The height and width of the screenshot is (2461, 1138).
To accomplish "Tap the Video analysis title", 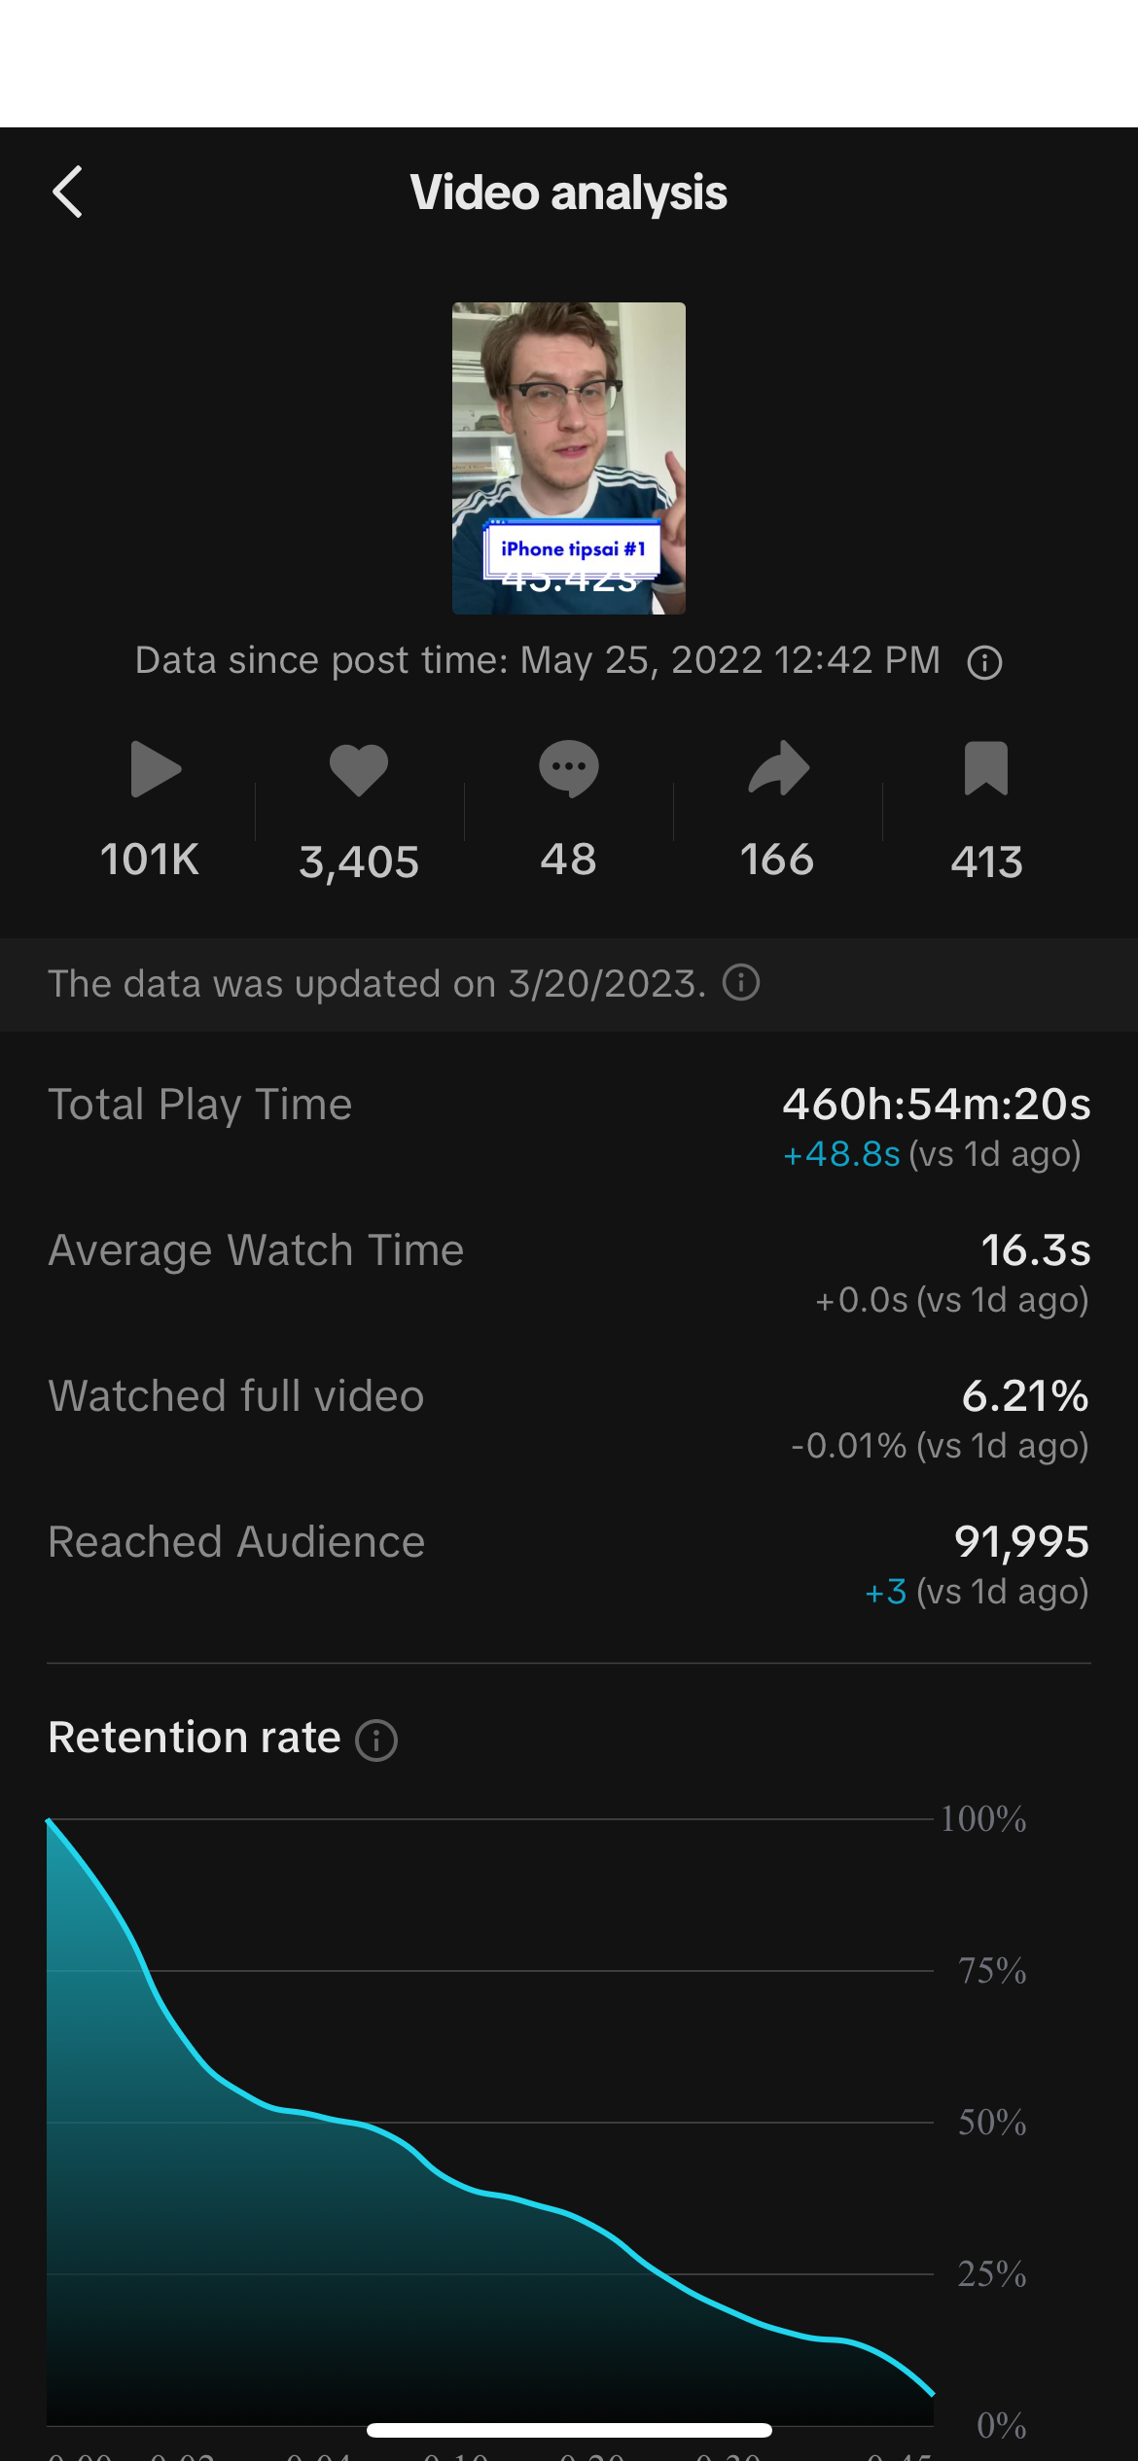I will 569,193.
